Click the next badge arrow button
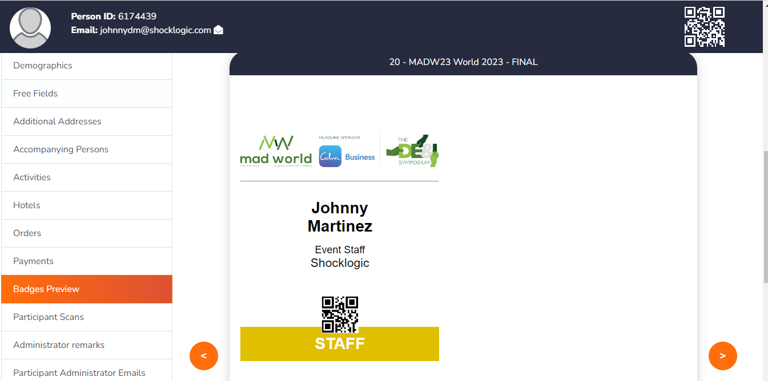768x381 pixels. click(723, 355)
